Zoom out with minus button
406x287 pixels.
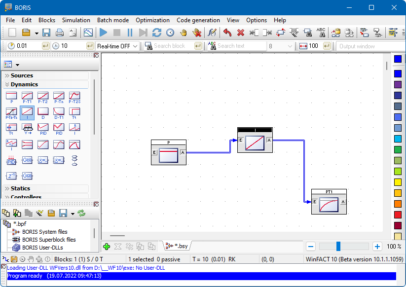point(311,247)
